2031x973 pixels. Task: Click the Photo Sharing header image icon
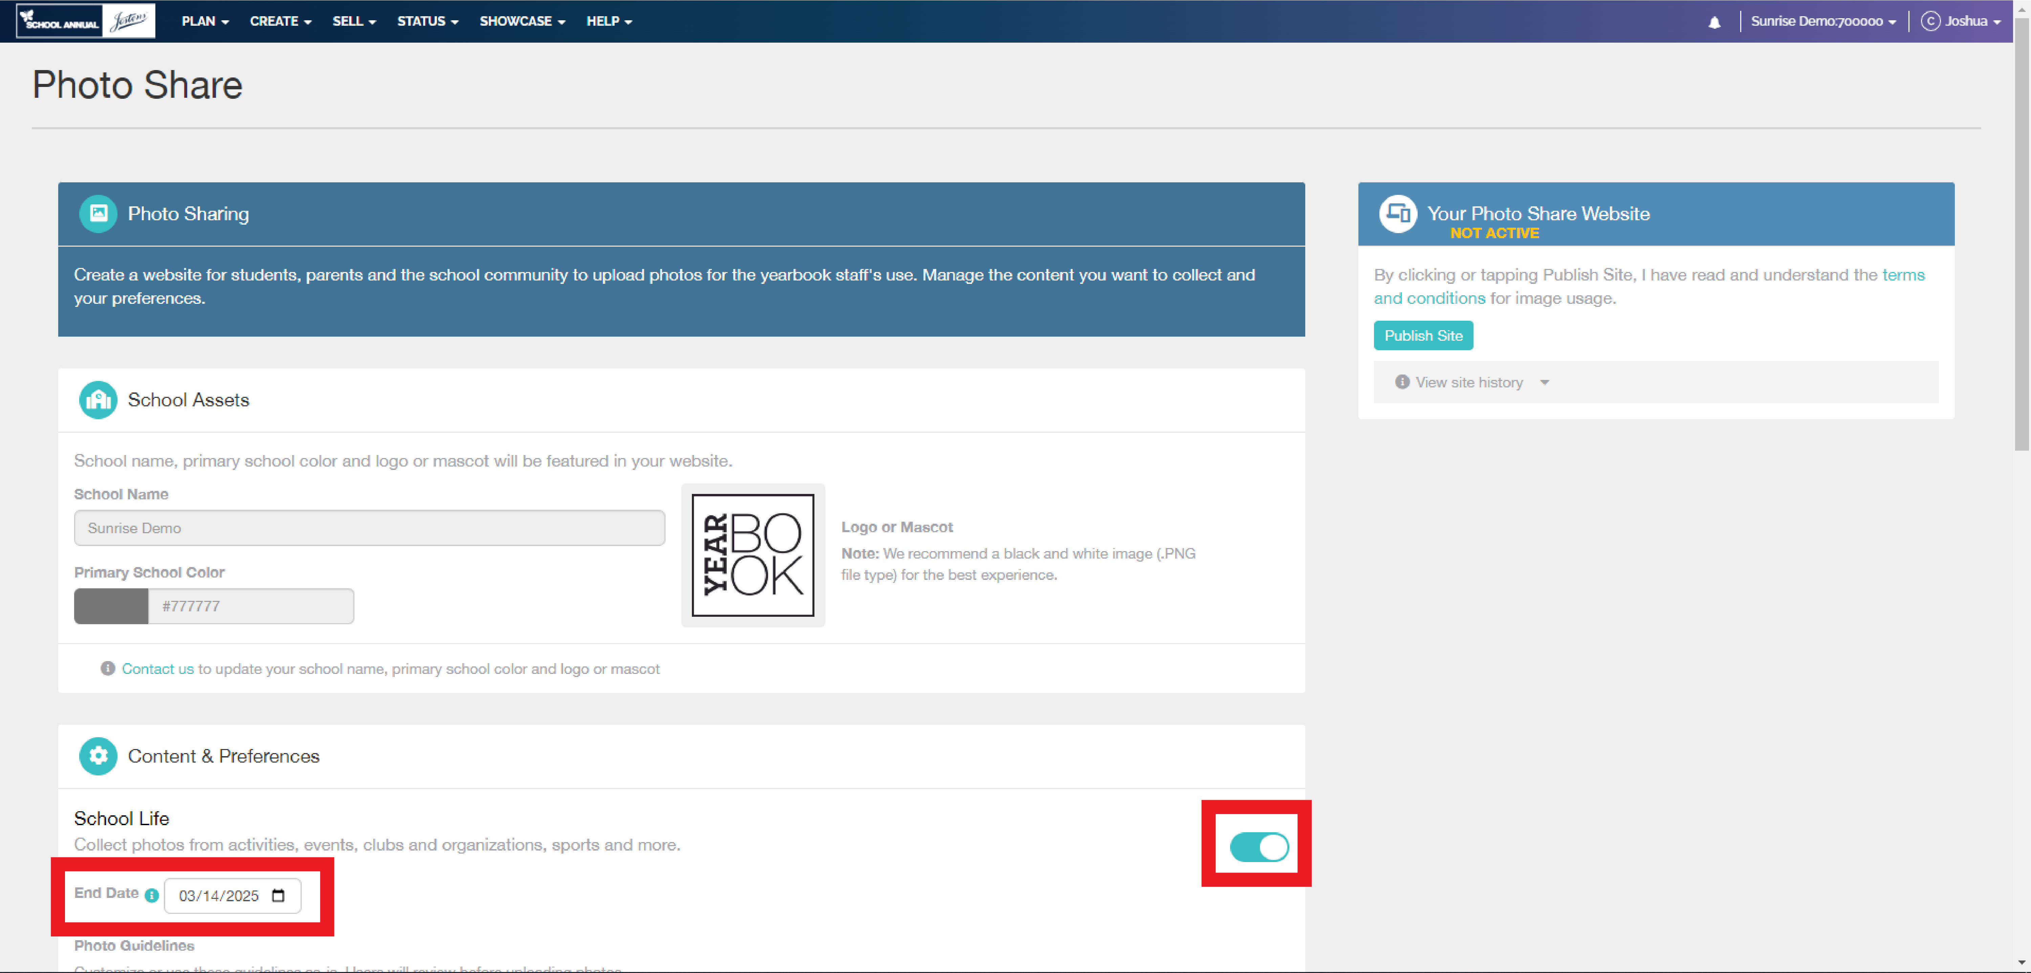99,213
